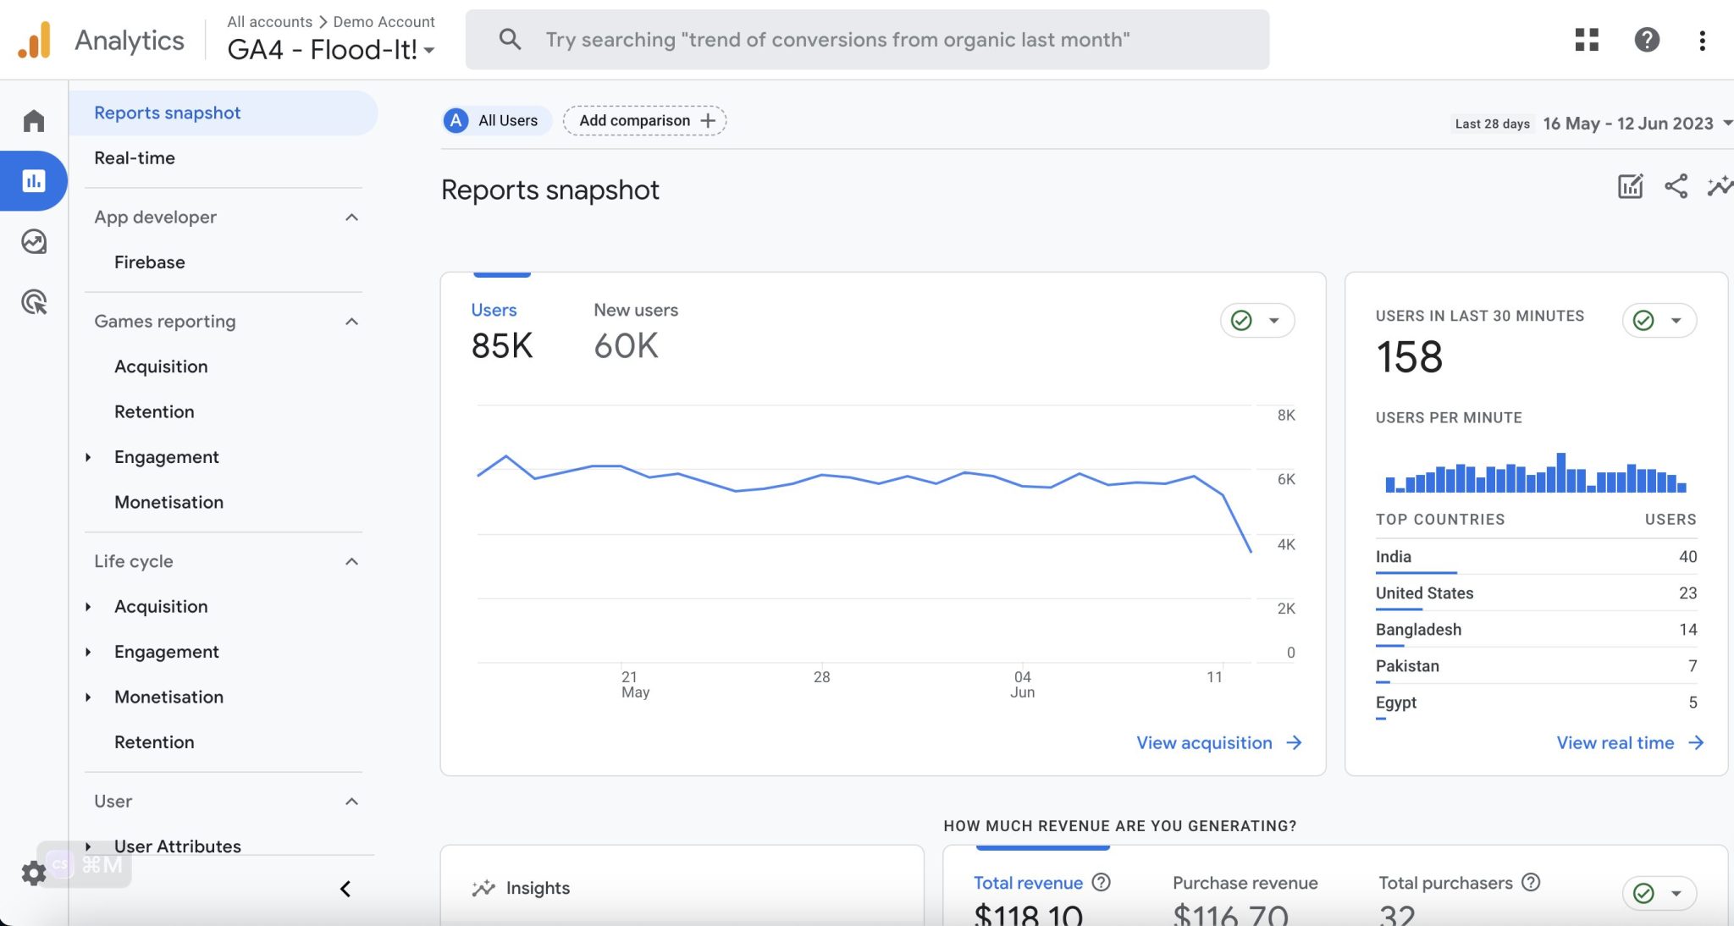Click the Google Analytics logo

(x=35, y=40)
